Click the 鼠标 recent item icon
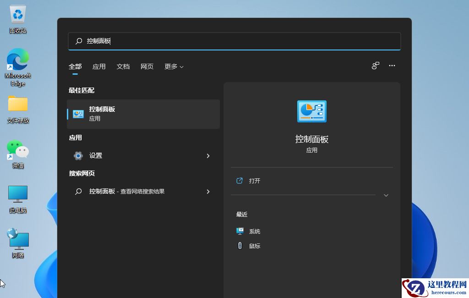The height and width of the screenshot is (298, 469). pyautogui.click(x=240, y=246)
